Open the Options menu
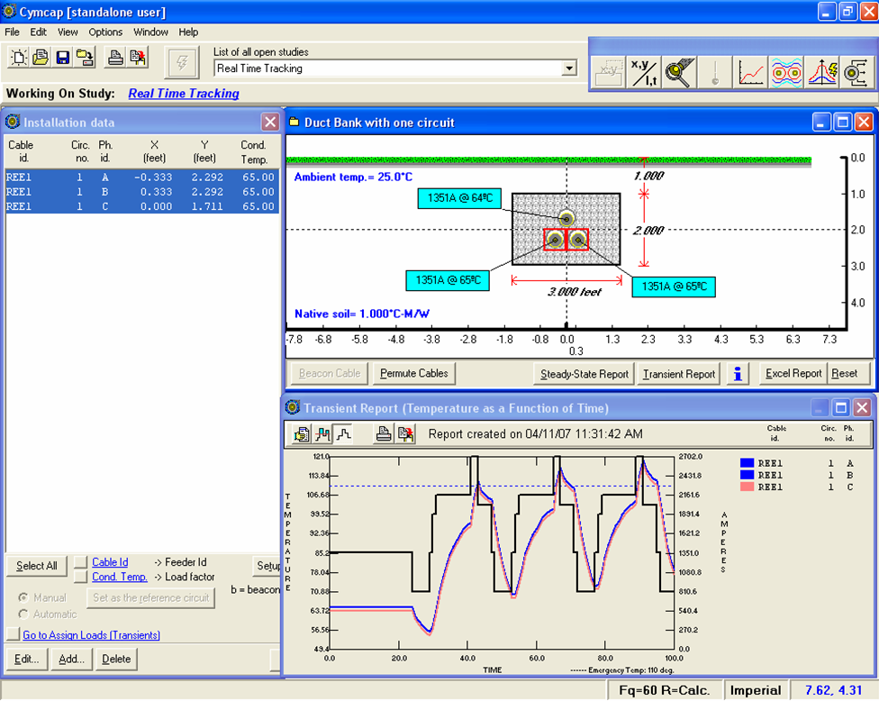879x701 pixels. coord(105,32)
